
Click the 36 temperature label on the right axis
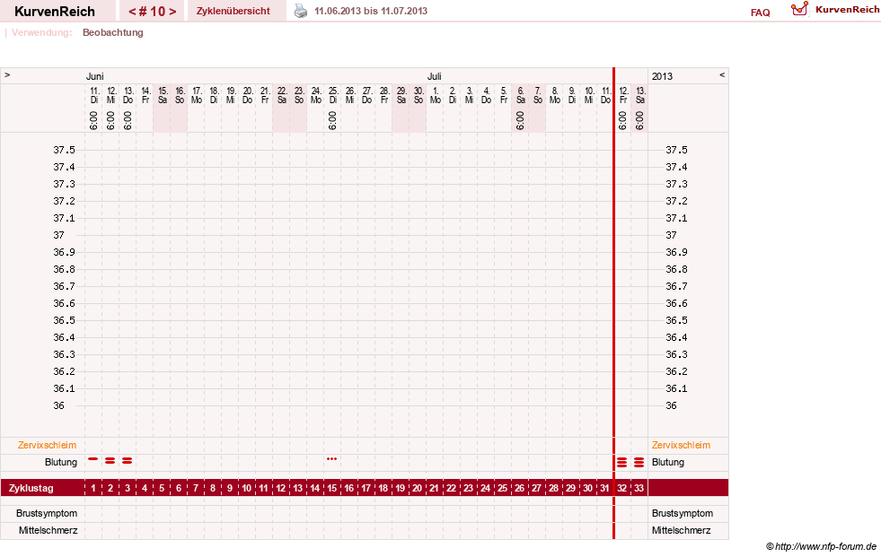[x=671, y=405]
